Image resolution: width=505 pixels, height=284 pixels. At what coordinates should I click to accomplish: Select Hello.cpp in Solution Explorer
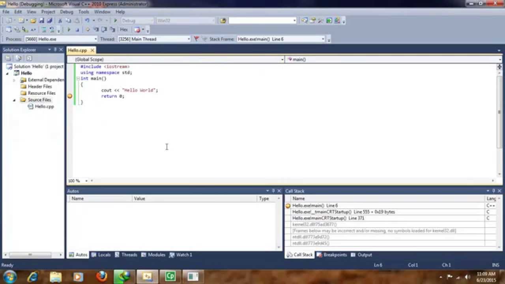44,106
